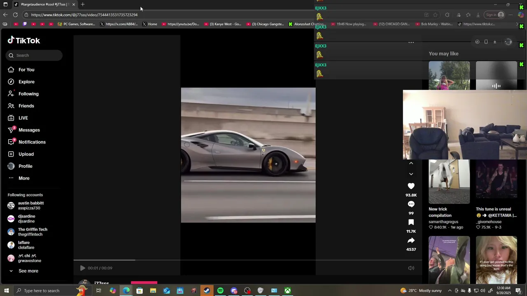Viewport: 527px width, 296px height.
Task: Open the Copilot sidebar icon in Edge
Action: pyautogui.click(x=521, y=15)
